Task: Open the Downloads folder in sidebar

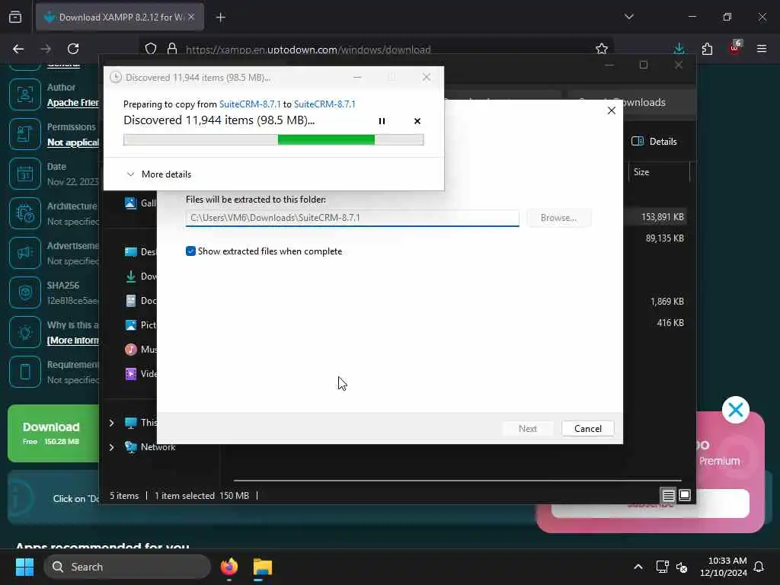Action: (131, 277)
